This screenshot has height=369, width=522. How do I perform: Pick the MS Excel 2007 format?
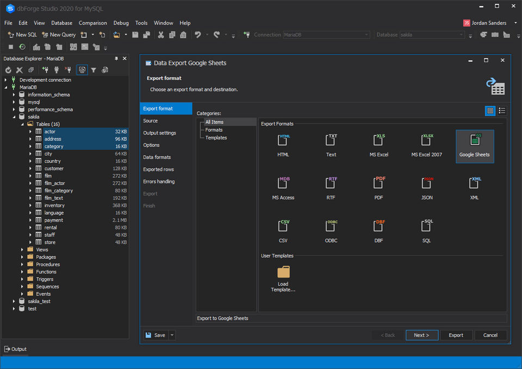click(x=427, y=141)
